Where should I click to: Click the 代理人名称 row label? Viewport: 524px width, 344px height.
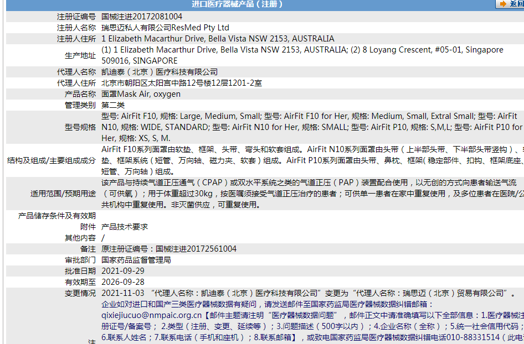pos(76,72)
